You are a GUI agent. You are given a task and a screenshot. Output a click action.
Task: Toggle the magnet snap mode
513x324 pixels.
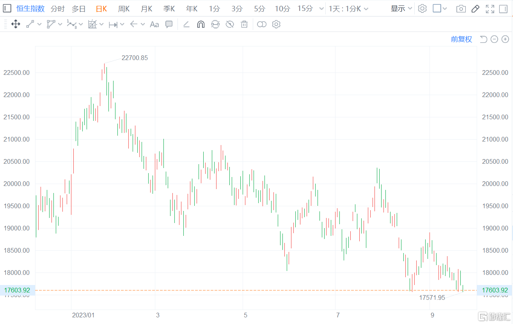coord(201,25)
